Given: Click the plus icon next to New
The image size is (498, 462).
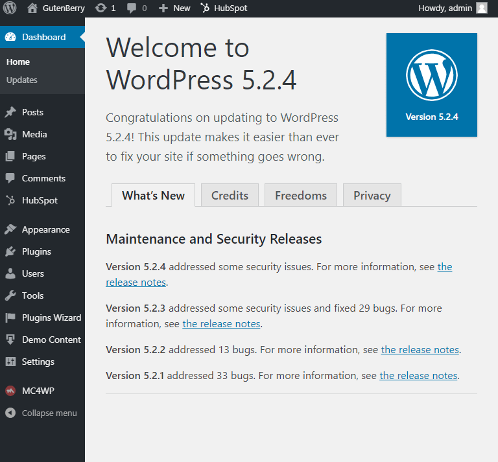Looking at the screenshot, I should tap(163, 8).
